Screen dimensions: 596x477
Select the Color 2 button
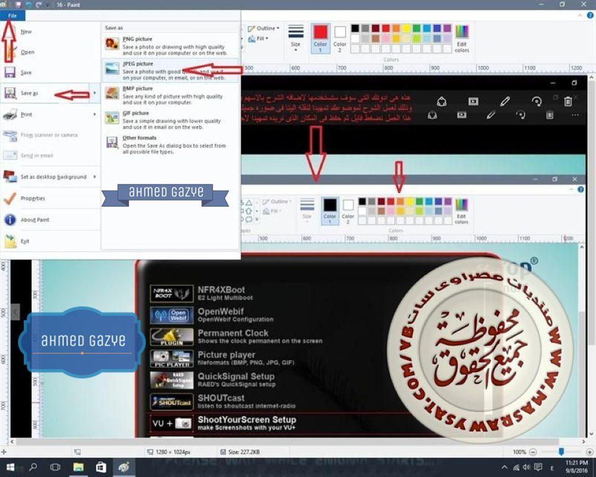pos(340,39)
